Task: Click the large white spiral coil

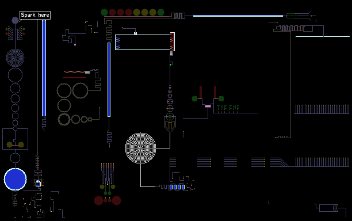Action: coord(140,148)
